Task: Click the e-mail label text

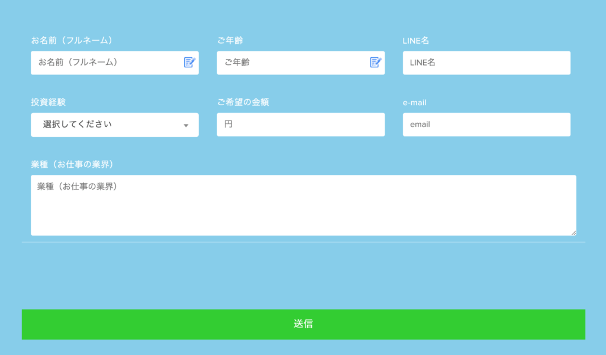Action: [x=415, y=103]
